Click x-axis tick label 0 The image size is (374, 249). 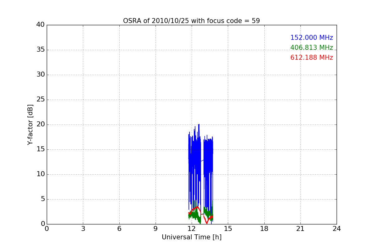47,229
